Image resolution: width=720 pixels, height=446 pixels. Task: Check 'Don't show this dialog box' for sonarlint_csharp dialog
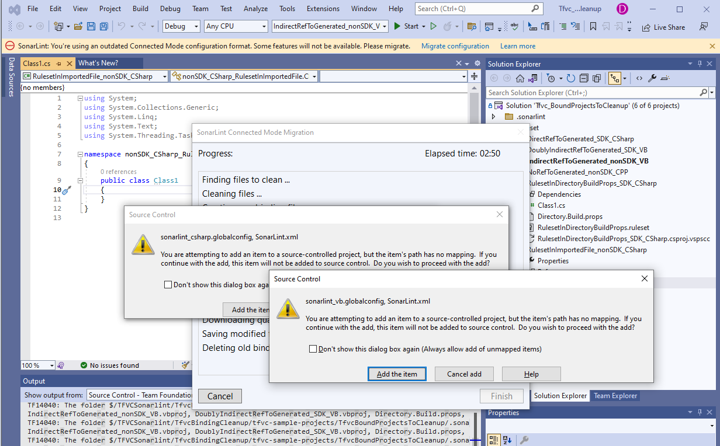168,285
